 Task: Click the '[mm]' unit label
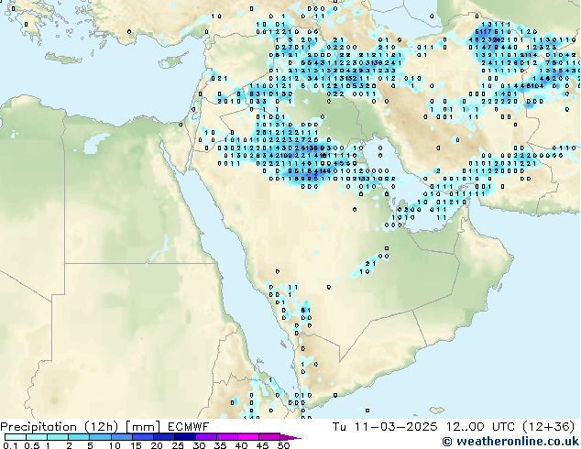pyautogui.click(x=143, y=427)
